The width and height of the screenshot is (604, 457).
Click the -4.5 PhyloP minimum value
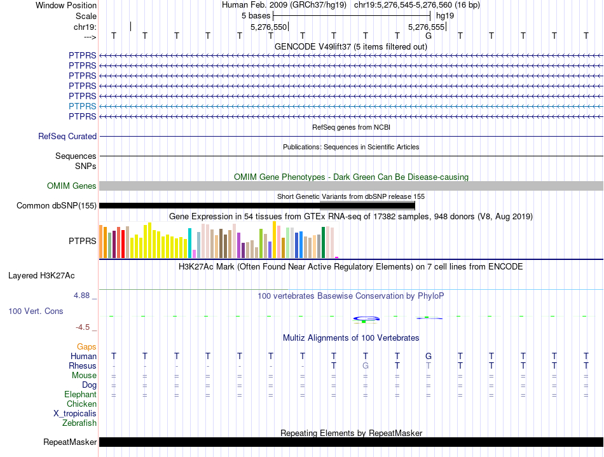(x=83, y=327)
